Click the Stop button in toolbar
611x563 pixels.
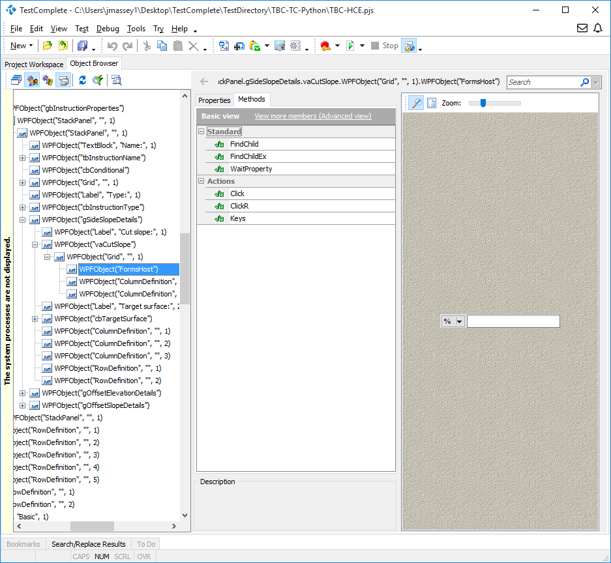384,46
